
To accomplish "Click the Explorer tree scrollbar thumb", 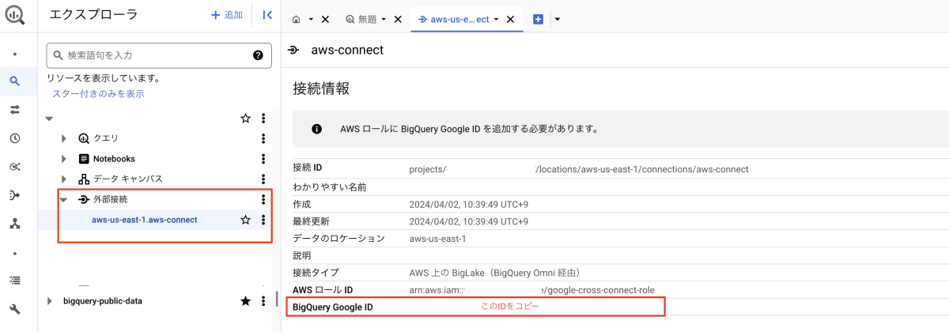I will (x=276, y=300).
